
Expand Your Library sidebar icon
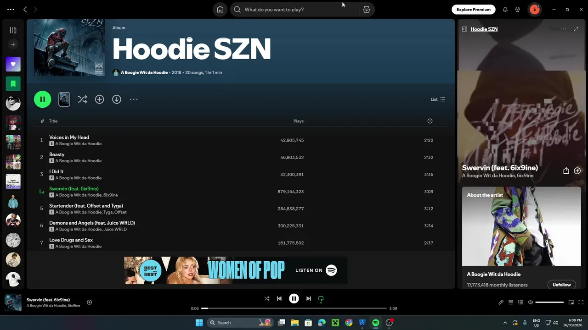coord(13,30)
